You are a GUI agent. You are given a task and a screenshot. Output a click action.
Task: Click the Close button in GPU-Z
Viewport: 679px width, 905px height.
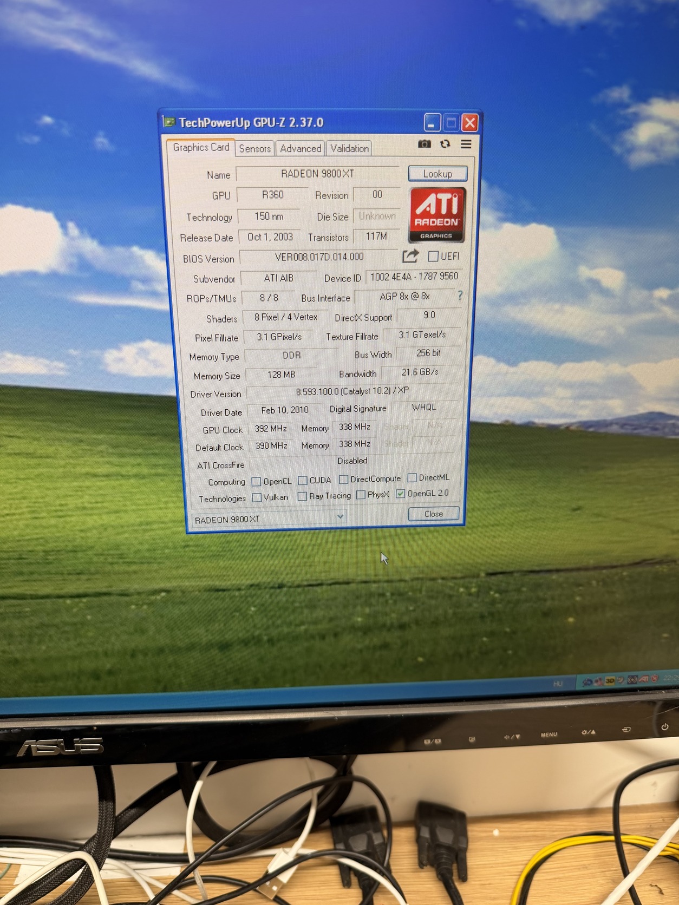click(x=434, y=514)
